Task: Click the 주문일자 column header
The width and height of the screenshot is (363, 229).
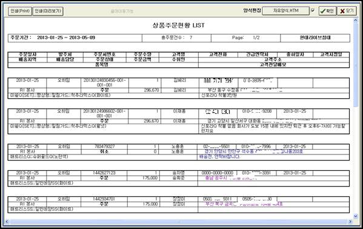Action: [x=27, y=55]
